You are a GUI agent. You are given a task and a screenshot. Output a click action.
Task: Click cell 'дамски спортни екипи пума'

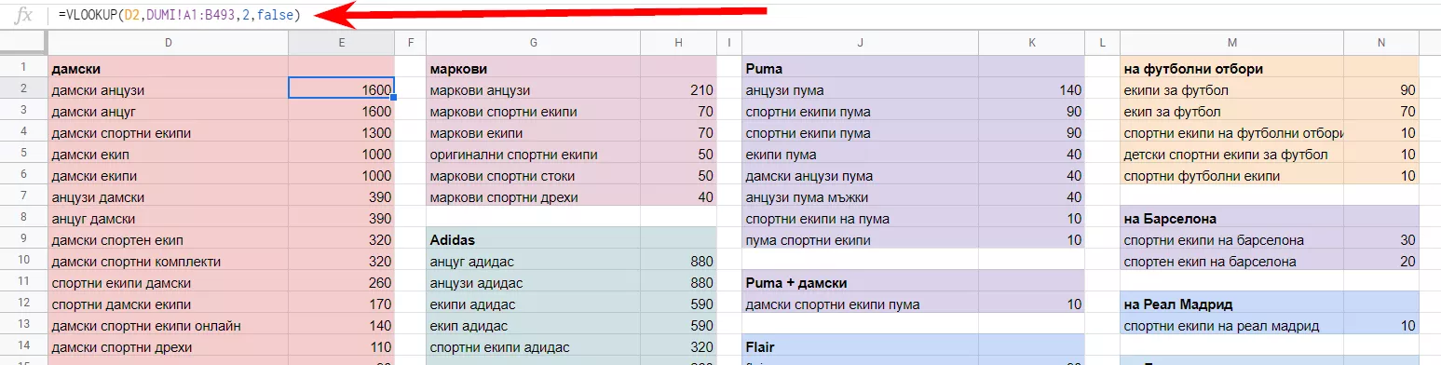(860, 304)
